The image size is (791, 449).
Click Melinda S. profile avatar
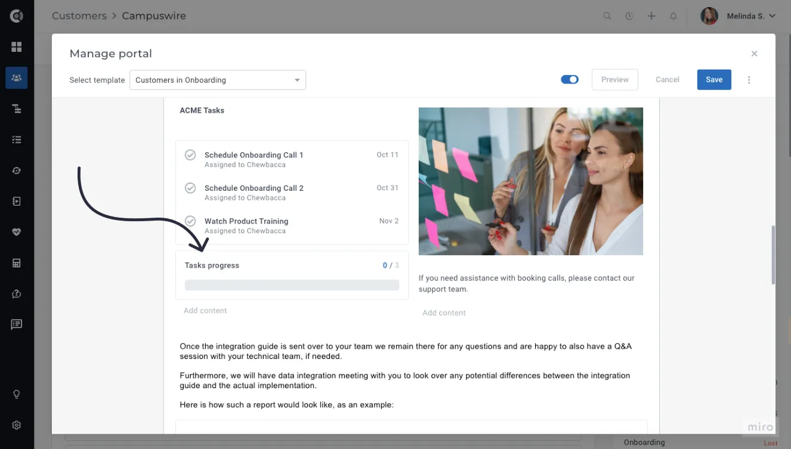pyautogui.click(x=709, y=16)
